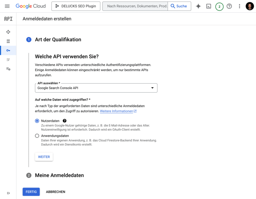Expand the collapsed sidebar panel
This screenshot has width=256, height=199.
tap(8, 193)
